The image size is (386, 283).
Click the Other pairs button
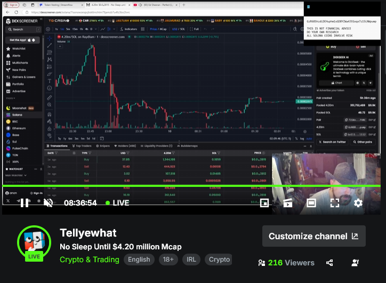363,142
